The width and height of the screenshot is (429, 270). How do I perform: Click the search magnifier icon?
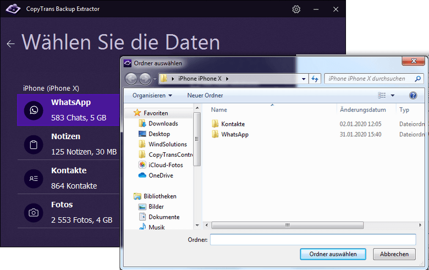pyautogui.click(x=417, y=79)
